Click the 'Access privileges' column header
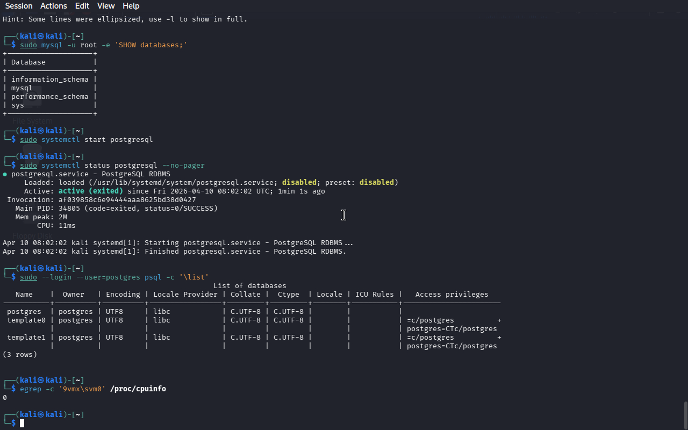This screenshot has width=688, height=430. pyautogui.click(x=451, y=295)
